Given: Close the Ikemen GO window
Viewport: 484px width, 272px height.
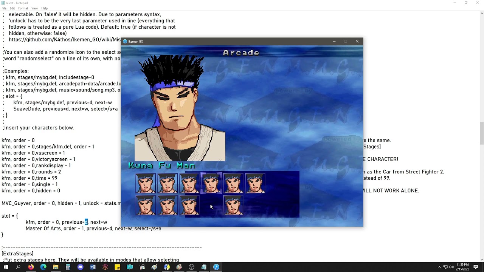Looking at the screenshot, I should click(x=357, y=41).
